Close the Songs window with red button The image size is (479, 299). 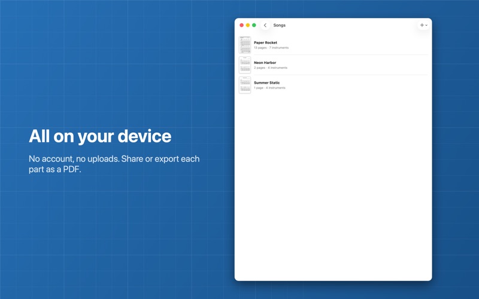pos(242,25)
